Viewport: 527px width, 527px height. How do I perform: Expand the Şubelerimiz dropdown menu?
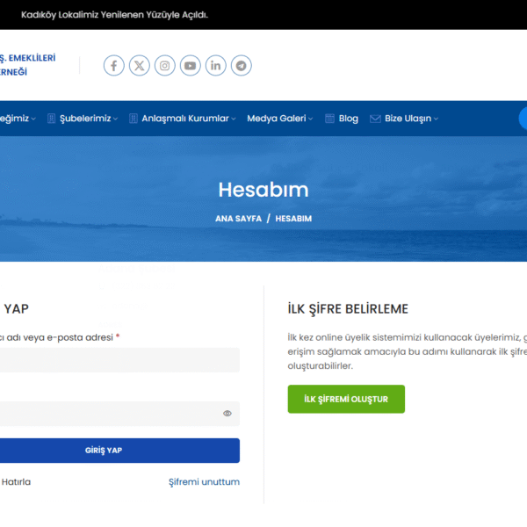pos(84,119)
